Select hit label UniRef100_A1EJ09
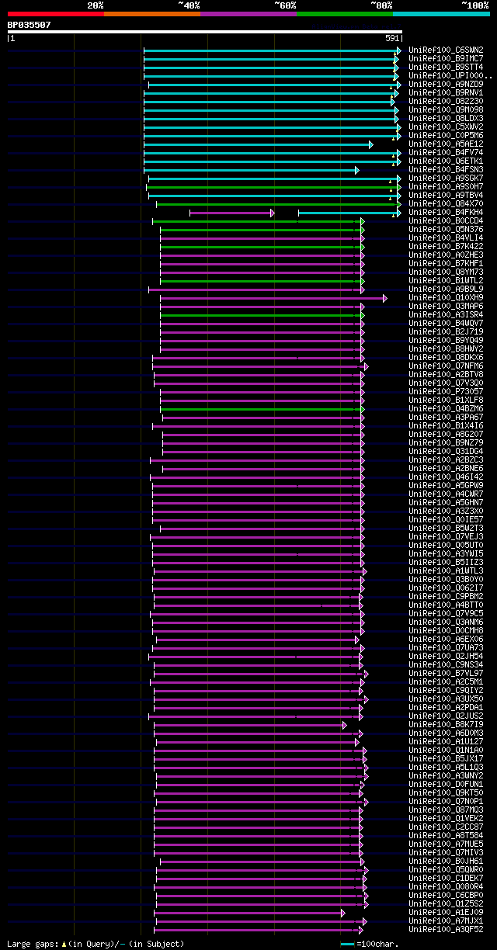The image size is (497, 950). pos(446,912)
